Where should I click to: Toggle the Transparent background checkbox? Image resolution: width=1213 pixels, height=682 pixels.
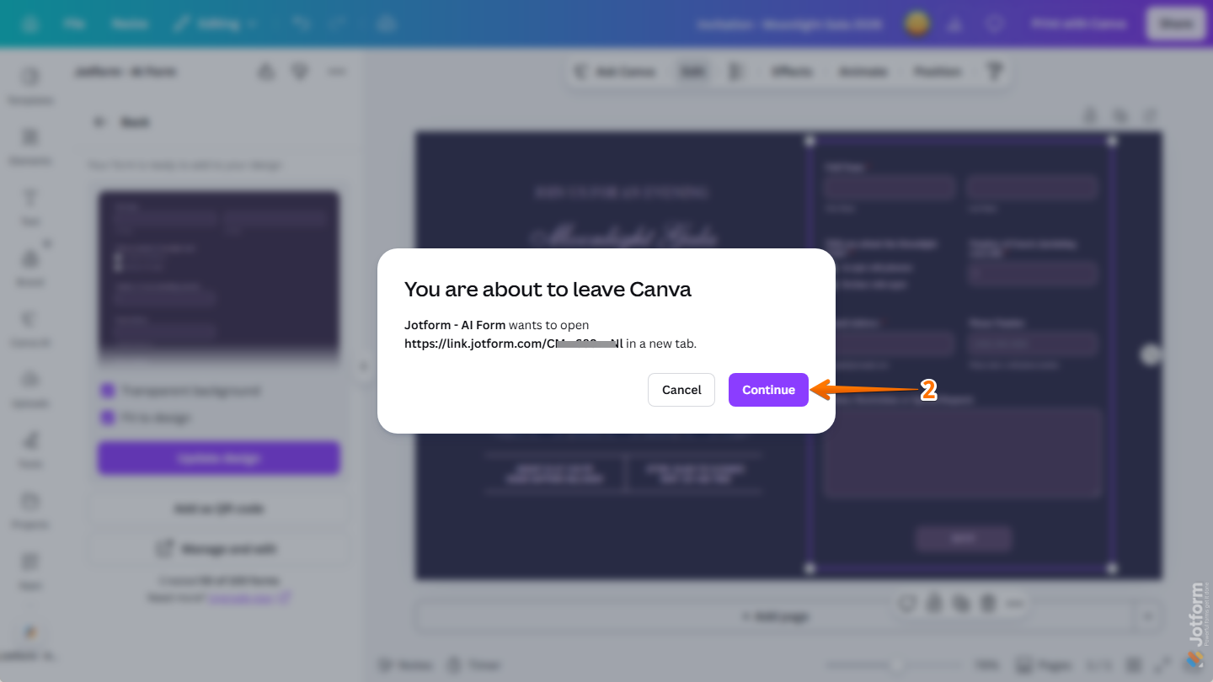tap(107, 391)
